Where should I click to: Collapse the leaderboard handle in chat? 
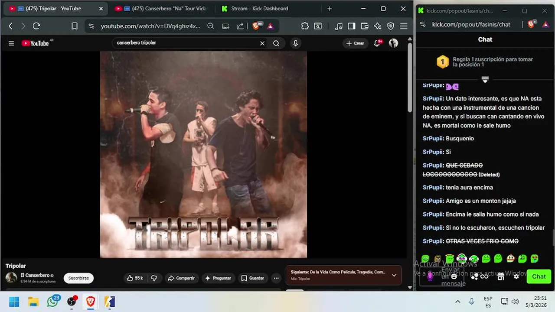pos(485,79)
